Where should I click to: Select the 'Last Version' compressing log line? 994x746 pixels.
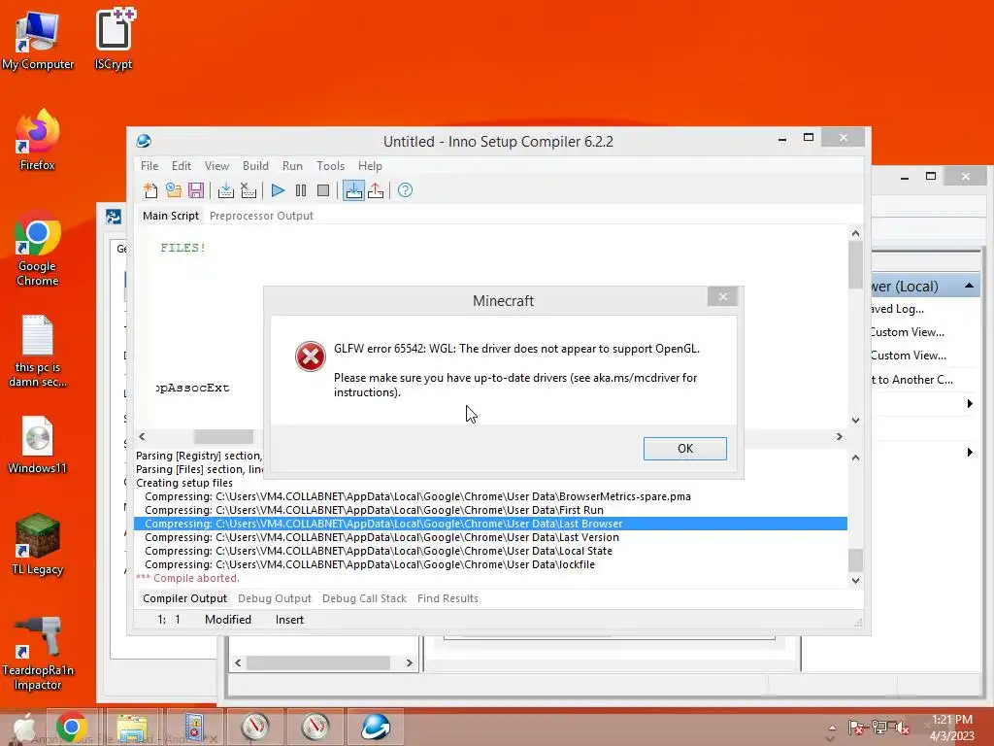pyautogui.click(x=490, y=537)
